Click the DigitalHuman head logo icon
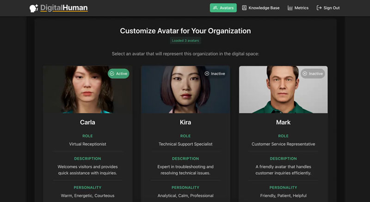This screenshot has width=370, height=202. pos(34,8)
